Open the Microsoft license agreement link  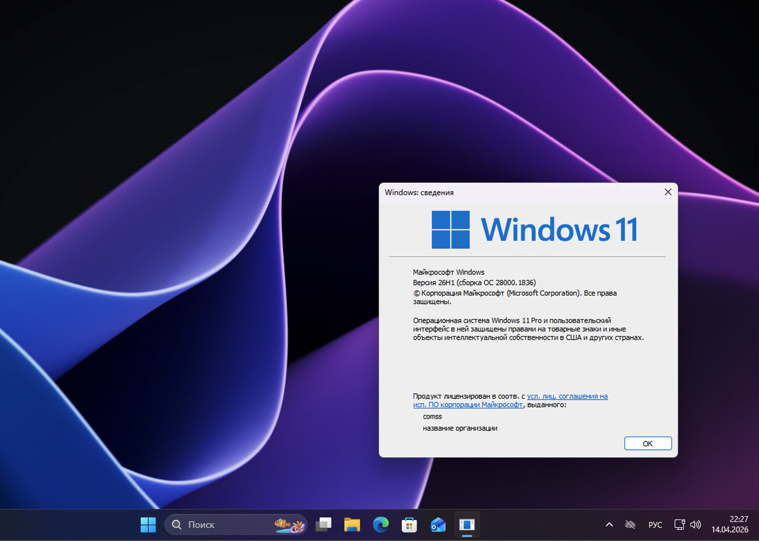(x=566, y=396)
